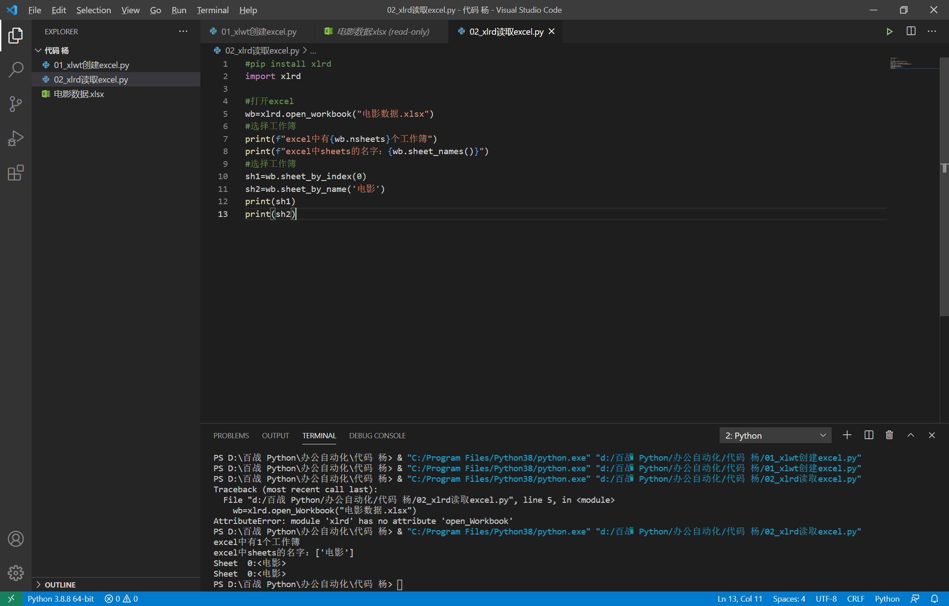Collapse the 代码 杨 folder section
This screenshot has width=949, height=606.
click(x=116, y=50)
